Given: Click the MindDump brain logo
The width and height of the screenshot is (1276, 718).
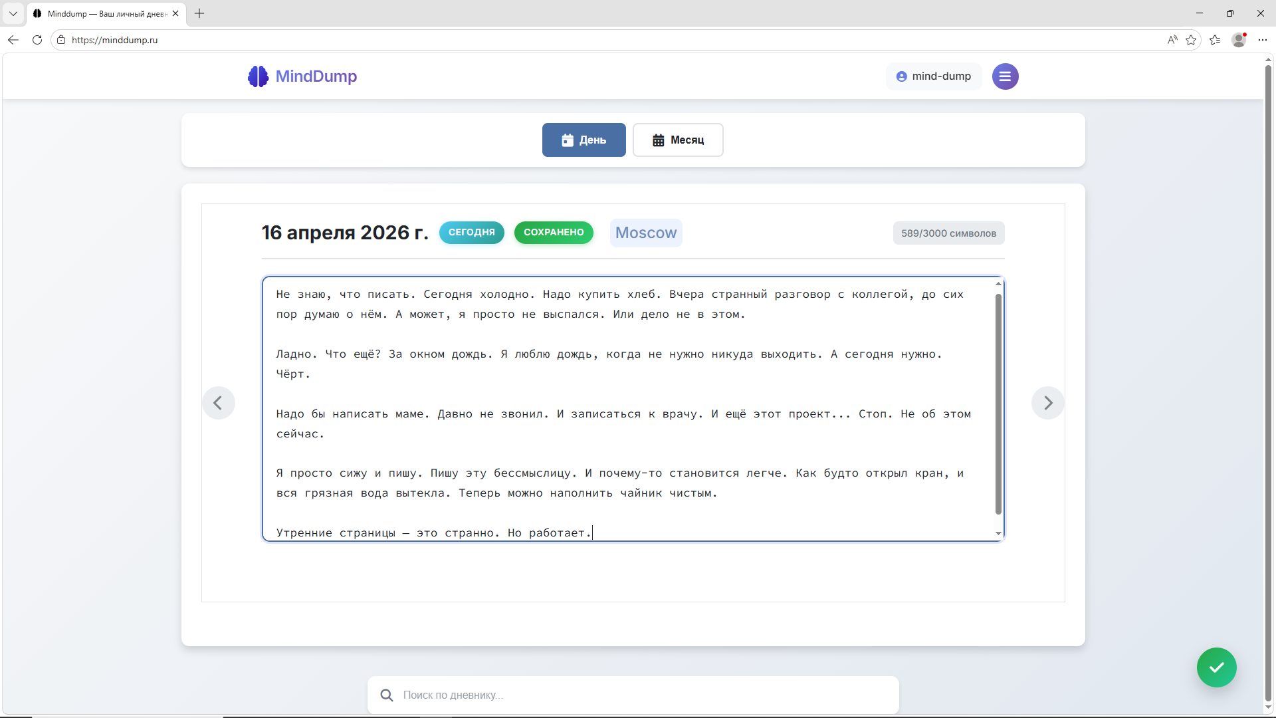Looking at the screenshot, I should (x=258, y=76).
